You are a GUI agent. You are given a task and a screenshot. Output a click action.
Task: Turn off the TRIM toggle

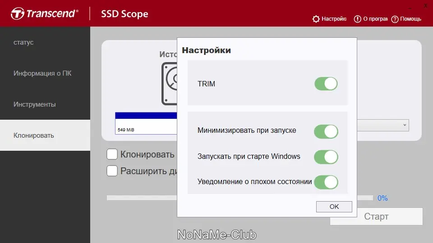tap(326, 84)
